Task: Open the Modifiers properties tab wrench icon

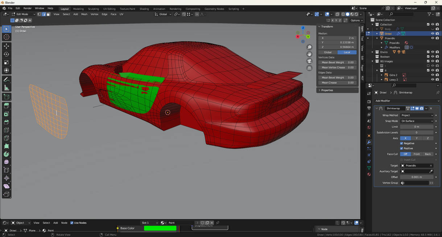Action: (369, 142)
